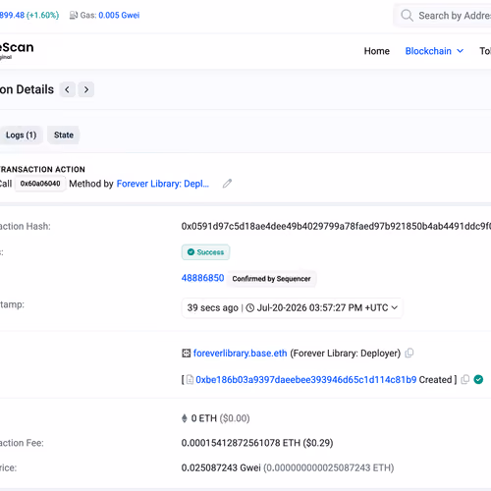Click gas price 0.025087243 Gwei text
The height and width of the screenshot is (491, 491).
[221, 467]
